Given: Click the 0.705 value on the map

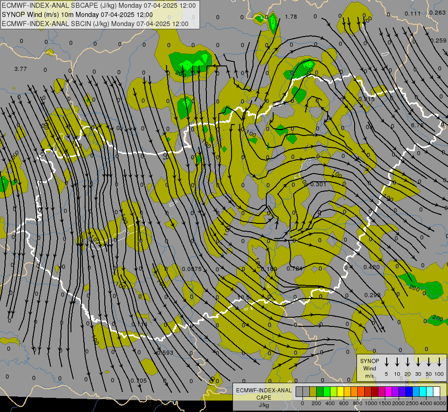Looking at the screenshot, I should (139, 380).
